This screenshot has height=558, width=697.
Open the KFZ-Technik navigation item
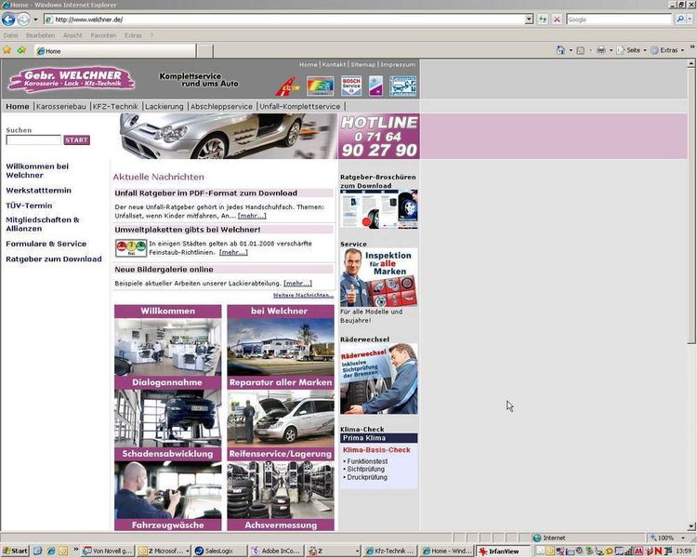click(x=115, y=106)
